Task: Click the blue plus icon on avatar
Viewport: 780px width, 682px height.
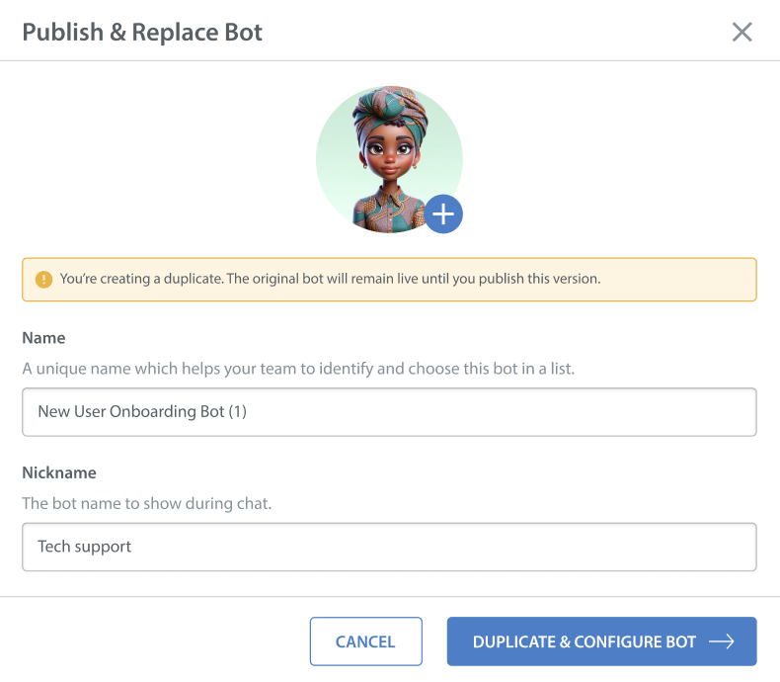Action: point(443,213)
